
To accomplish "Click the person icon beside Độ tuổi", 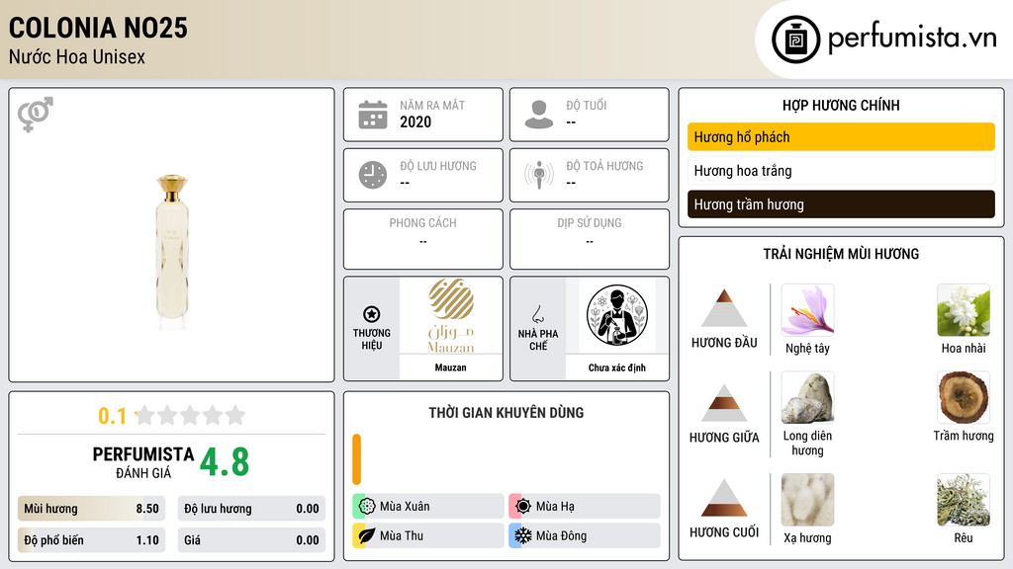I will click(x=539, y=115).
